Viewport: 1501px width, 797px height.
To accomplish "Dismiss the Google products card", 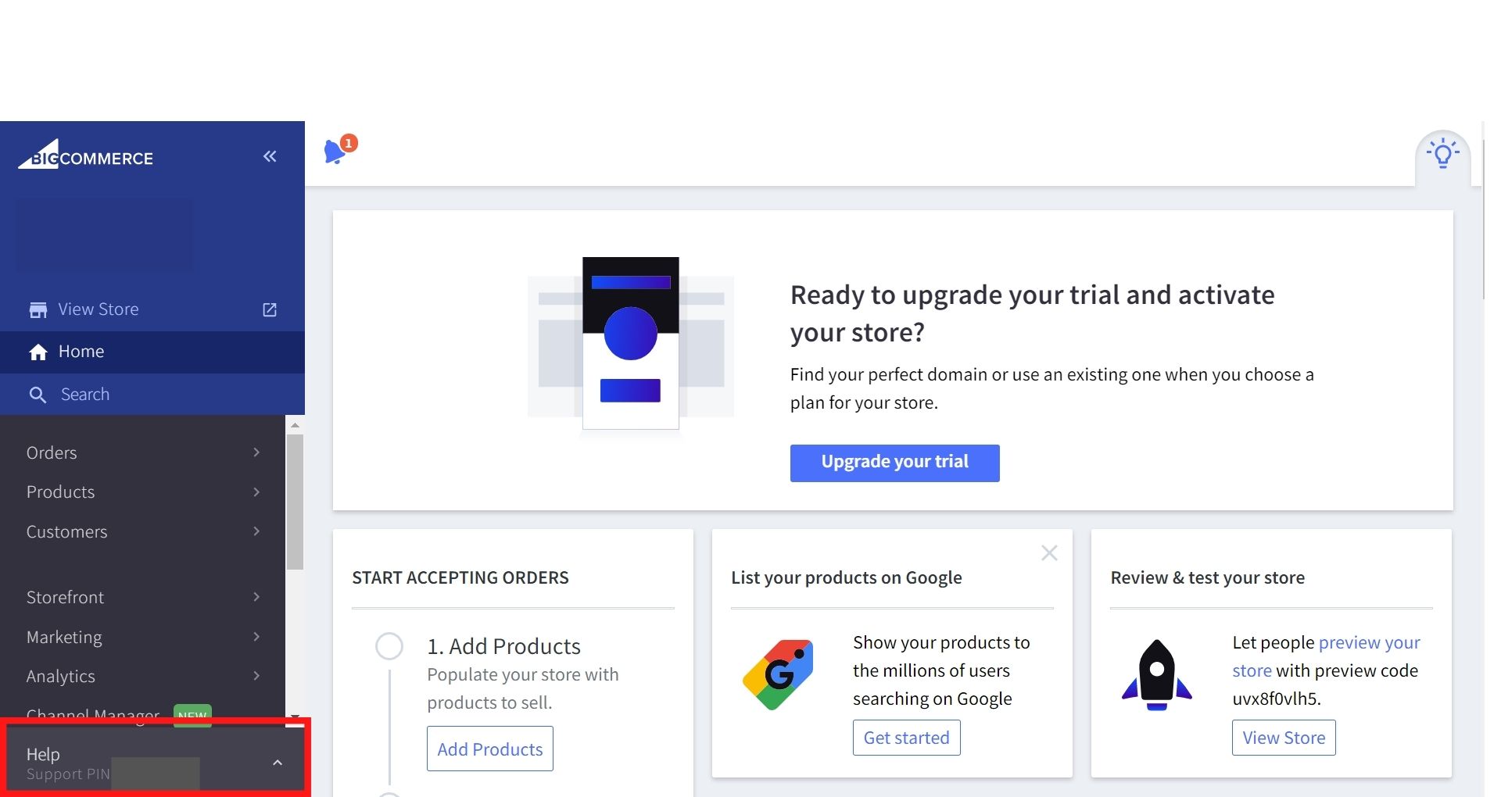I will 1049,552.
